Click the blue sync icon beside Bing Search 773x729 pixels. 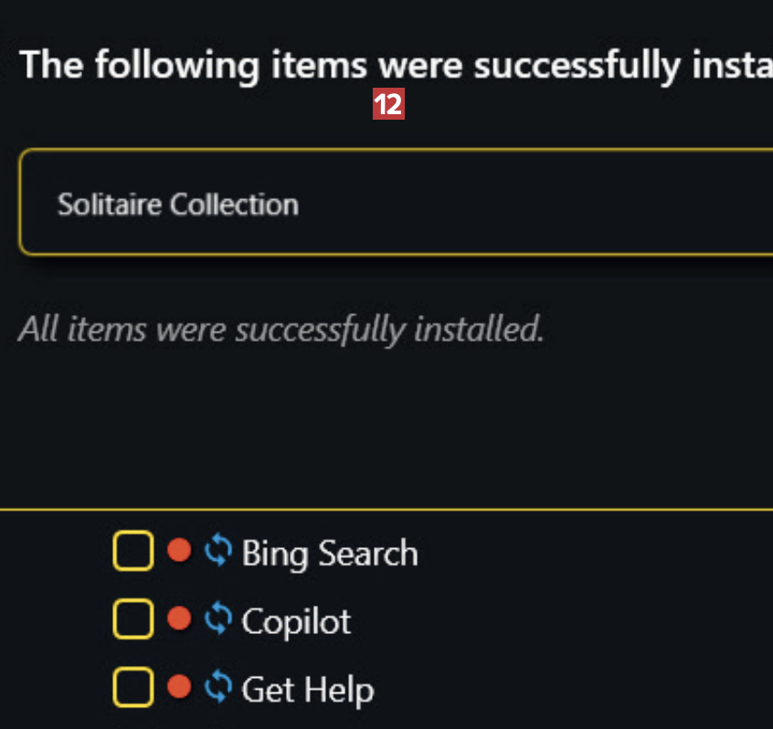click(217, 551)
